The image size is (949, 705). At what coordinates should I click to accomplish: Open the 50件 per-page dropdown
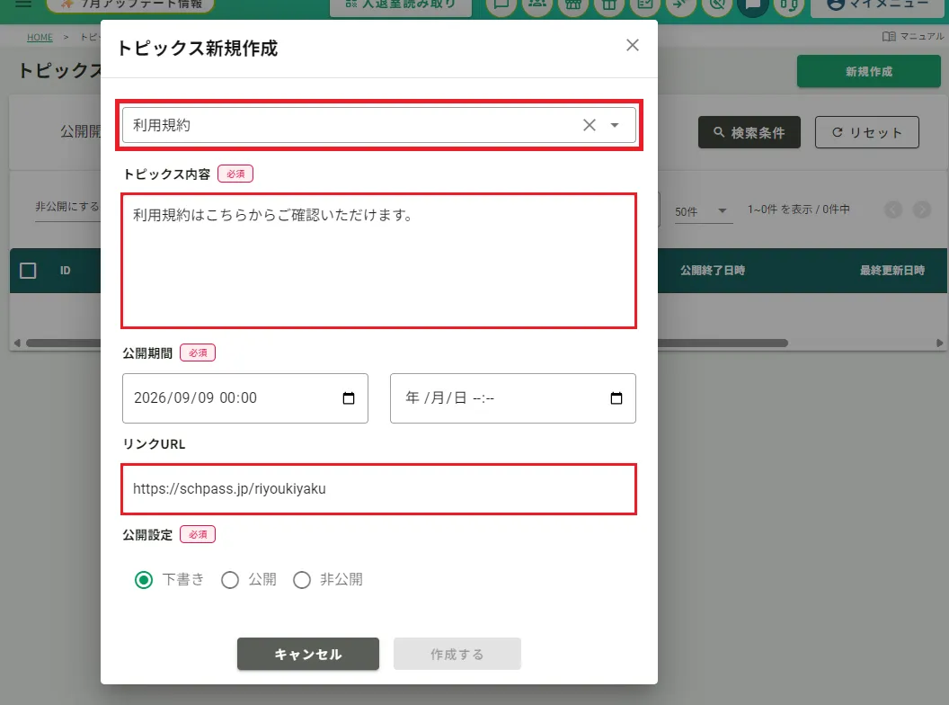pyautogui.click(x=702, y=211)
